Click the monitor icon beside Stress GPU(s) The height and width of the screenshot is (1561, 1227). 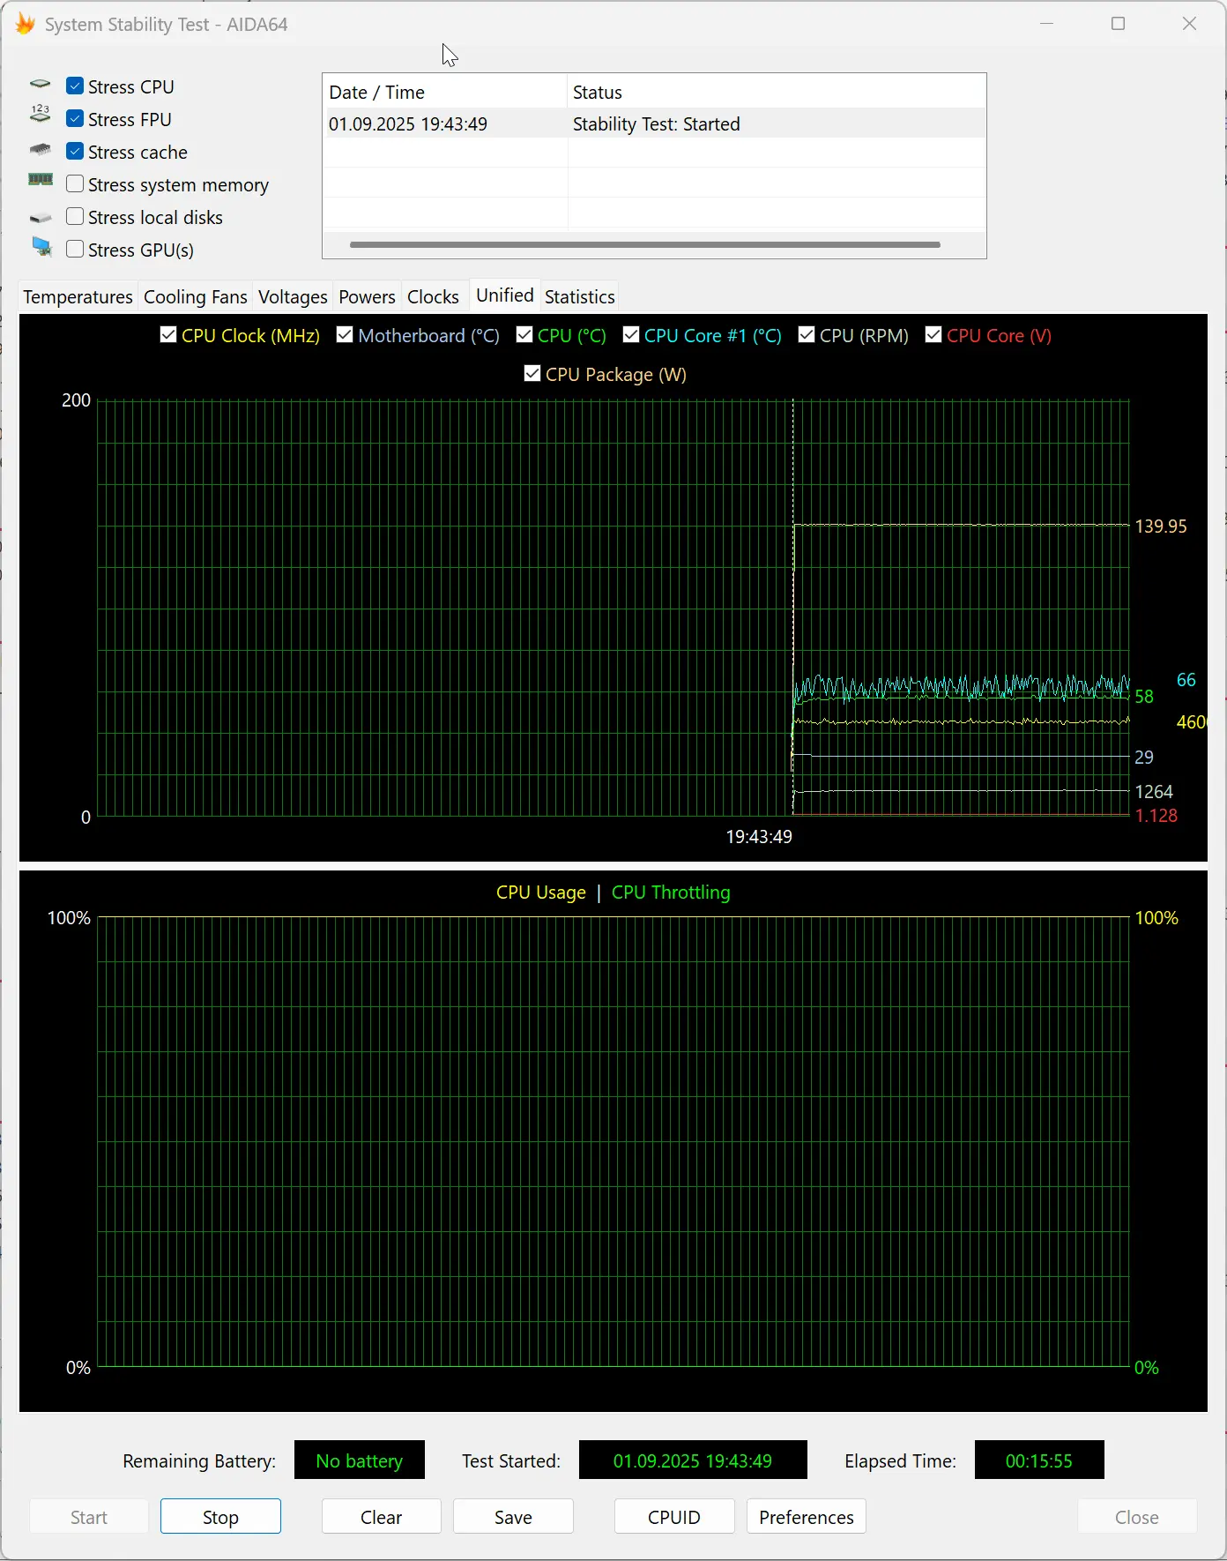(x=41, y=246)
